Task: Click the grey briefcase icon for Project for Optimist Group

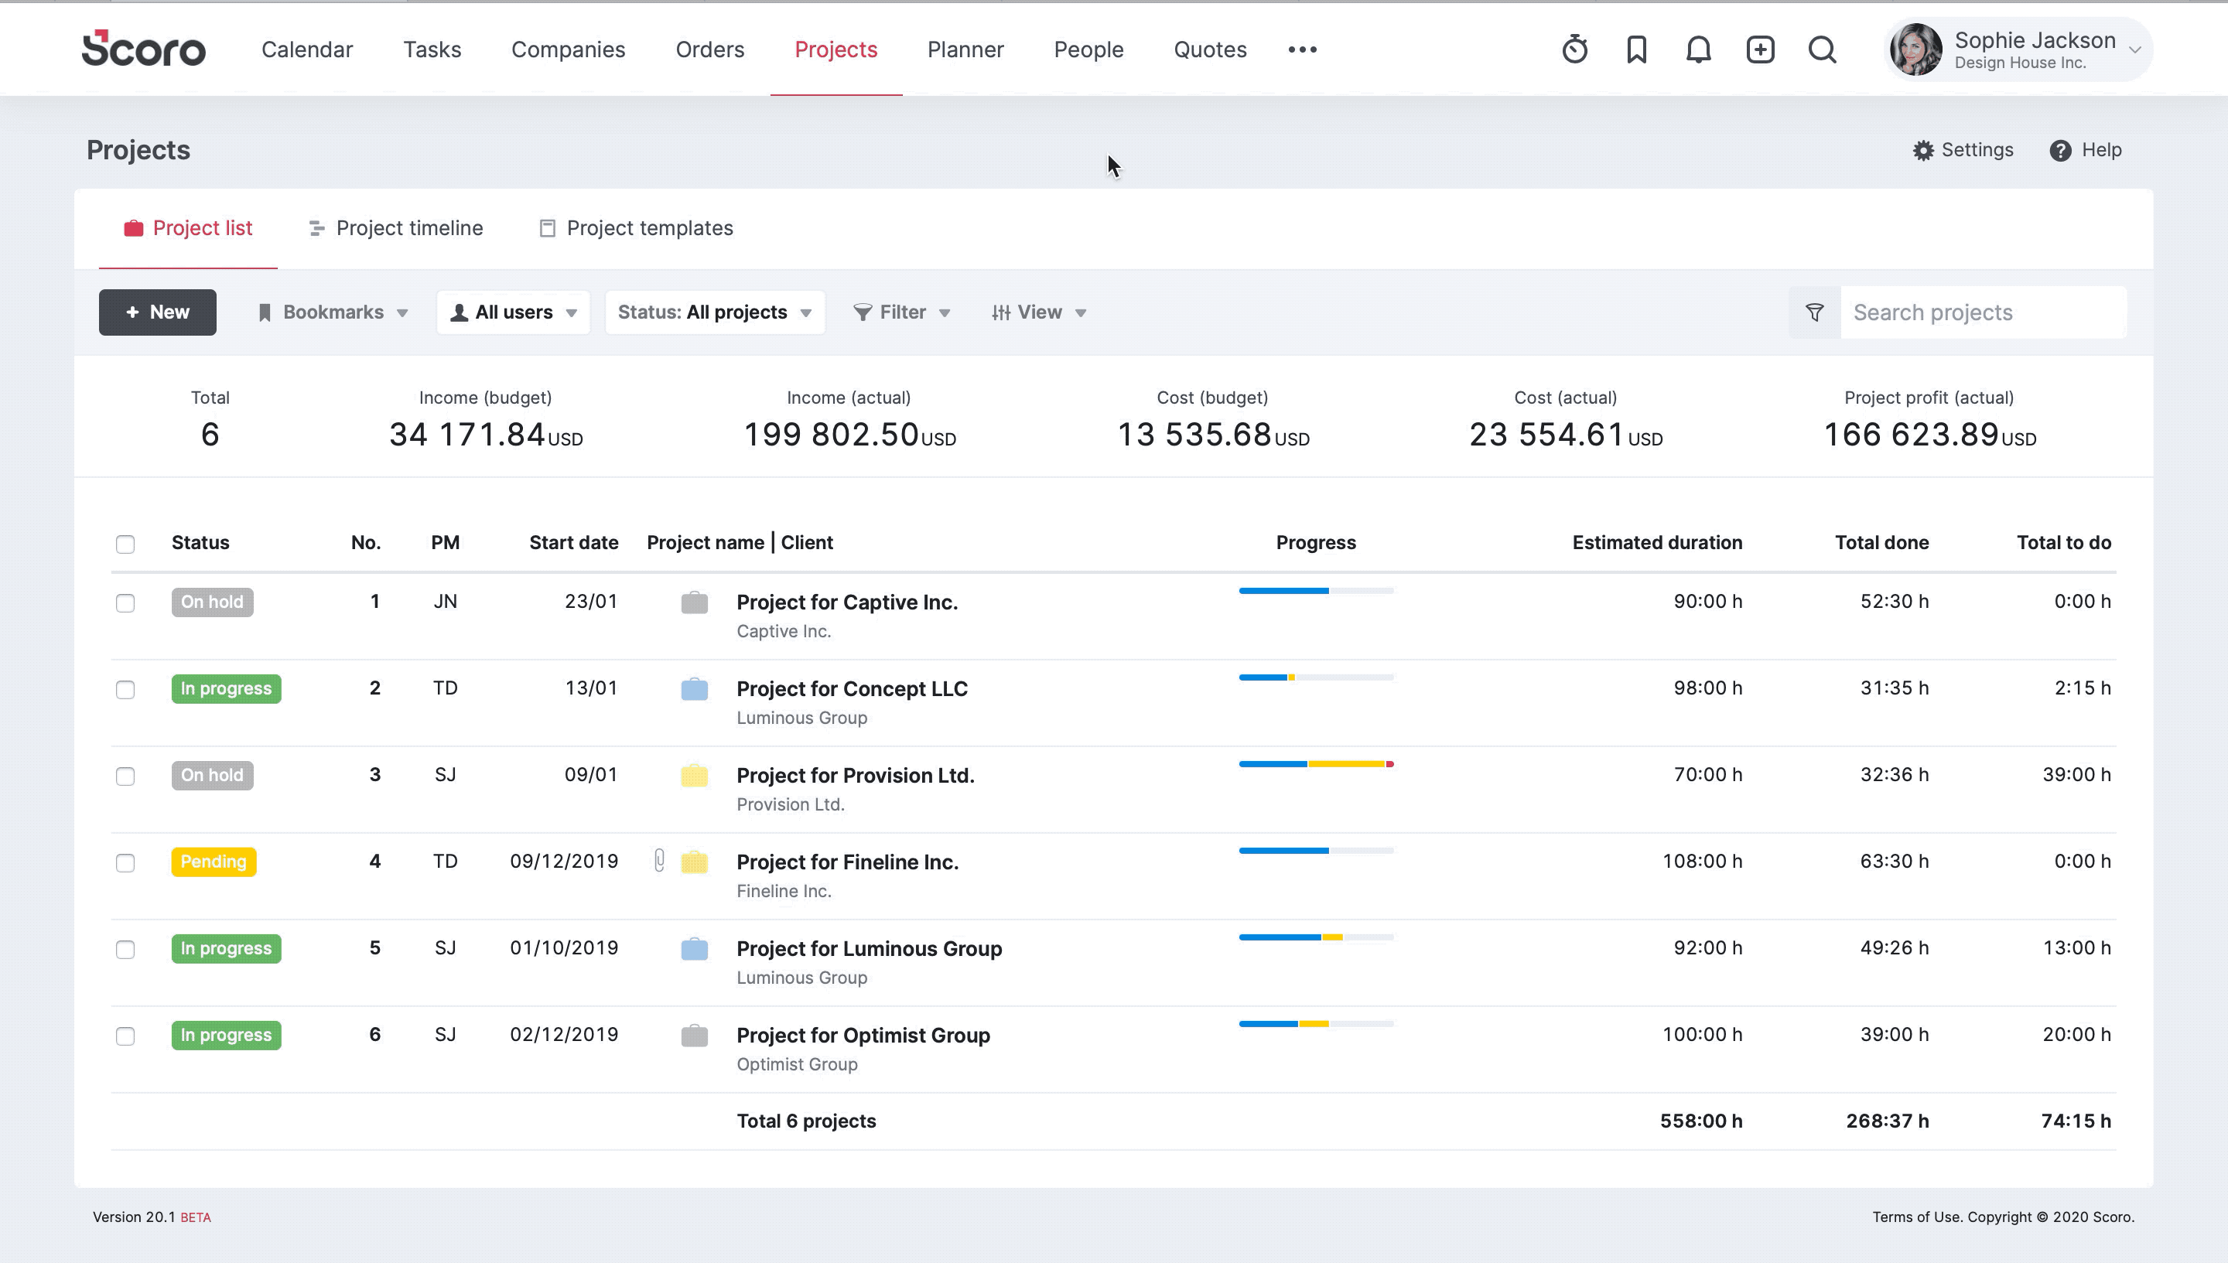Action: coord(694,1036)
